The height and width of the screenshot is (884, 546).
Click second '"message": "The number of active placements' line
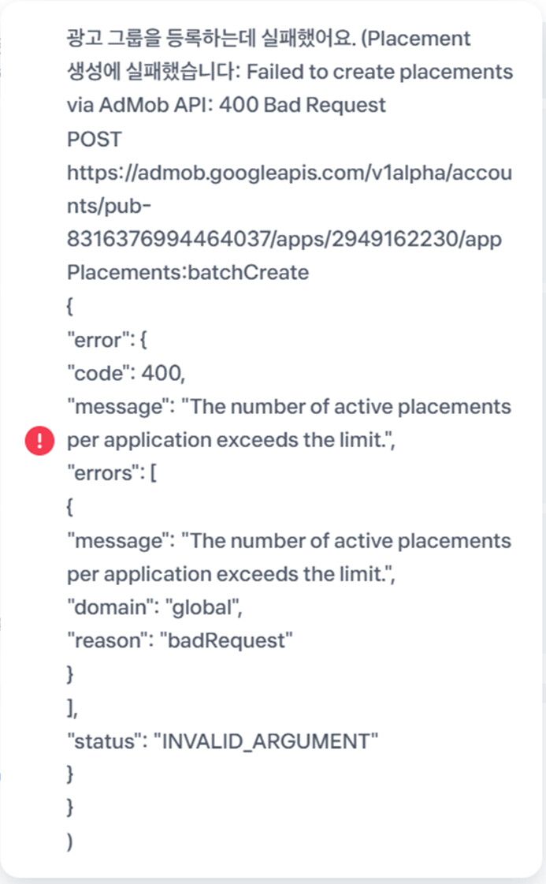289,541
